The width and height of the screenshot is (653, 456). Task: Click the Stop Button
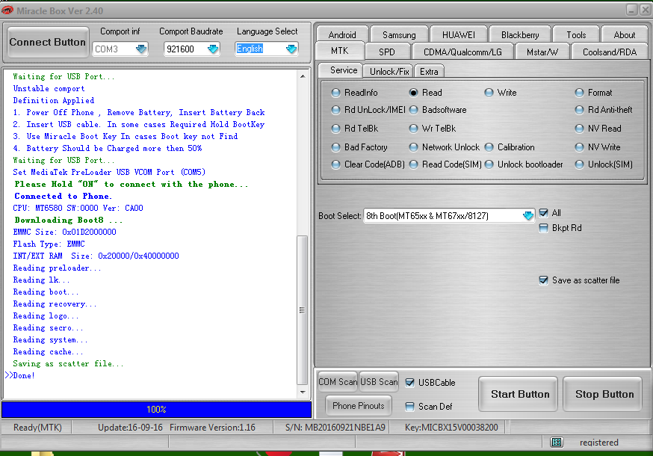603,394
